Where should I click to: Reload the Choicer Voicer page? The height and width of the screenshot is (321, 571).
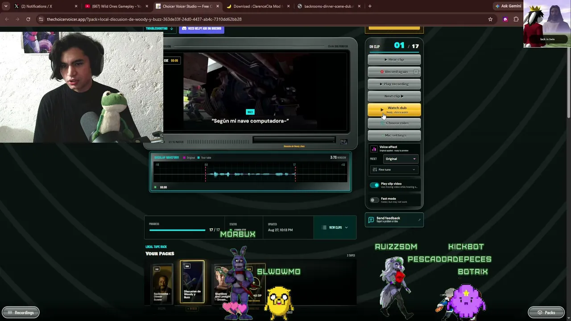(28, 19)
